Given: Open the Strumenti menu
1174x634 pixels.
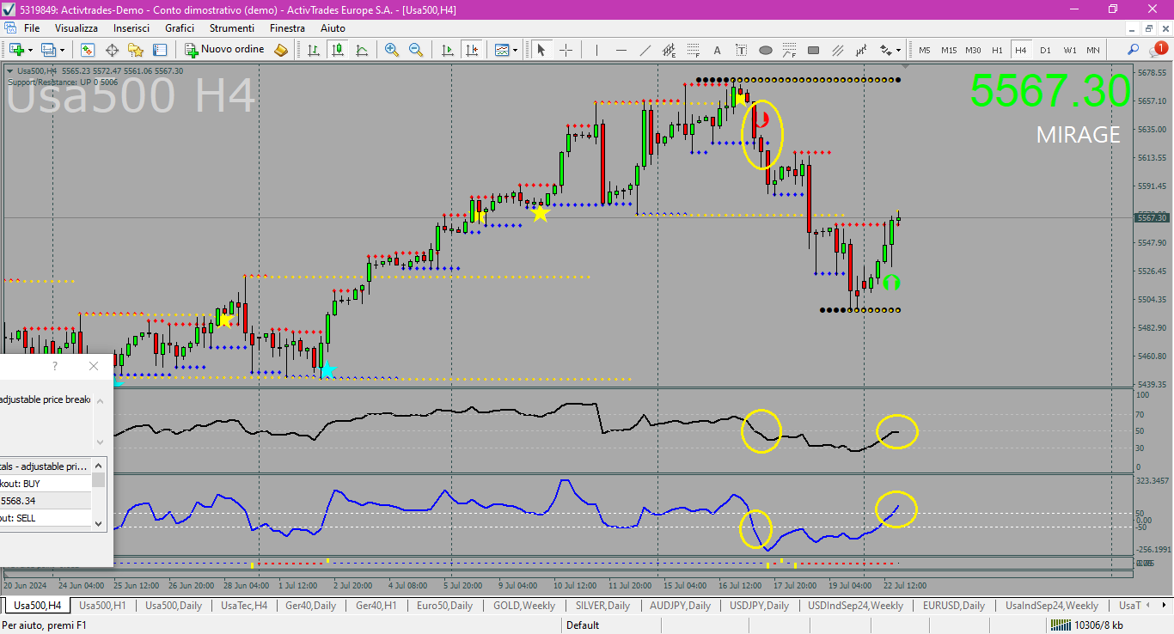Looking at the screenshot, I should 231,28.
